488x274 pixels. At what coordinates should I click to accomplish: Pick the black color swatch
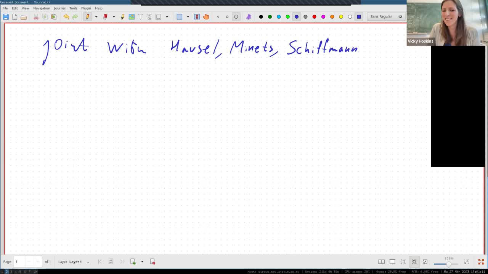(x=261, y=17)
